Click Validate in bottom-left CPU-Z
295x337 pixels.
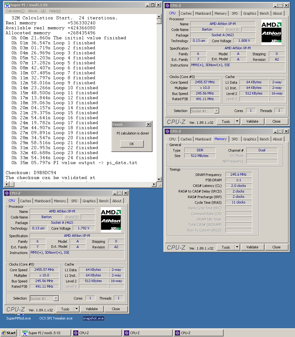point(92,309)
